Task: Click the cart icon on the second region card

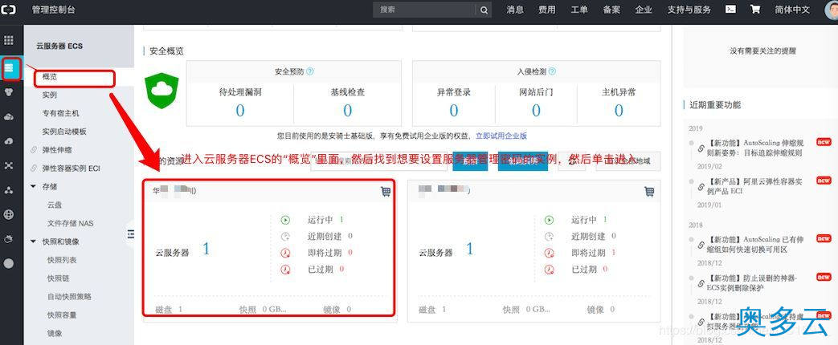Action: (x=649, y=191)
